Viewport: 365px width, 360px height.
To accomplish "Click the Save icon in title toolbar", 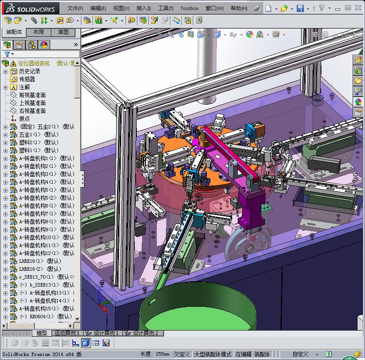I will 300,8.
